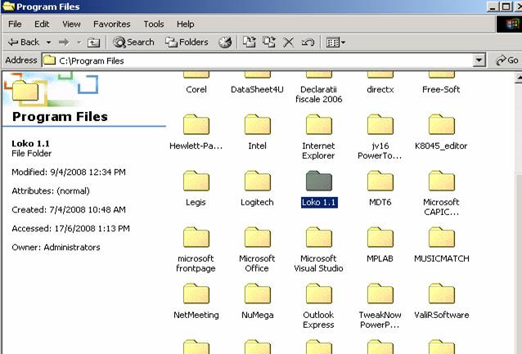Open the File menu
The height and width of the screenshot is (354, 522).
click(15, 24)
